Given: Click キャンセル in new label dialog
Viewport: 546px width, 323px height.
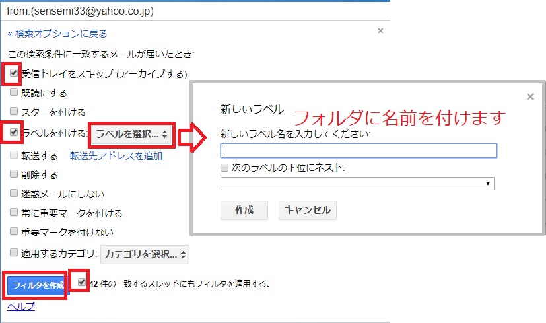Looking at the screenshot, I should tap(308, 210).
